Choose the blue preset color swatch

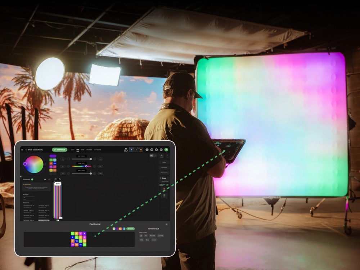pyautogui.click(x=55, y=163)
